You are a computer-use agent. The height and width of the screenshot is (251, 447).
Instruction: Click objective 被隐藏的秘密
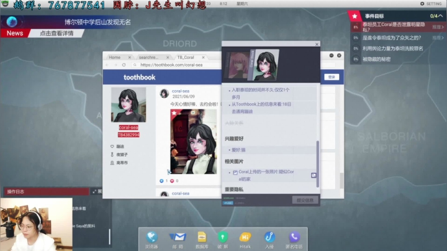[x=376, y=59]
